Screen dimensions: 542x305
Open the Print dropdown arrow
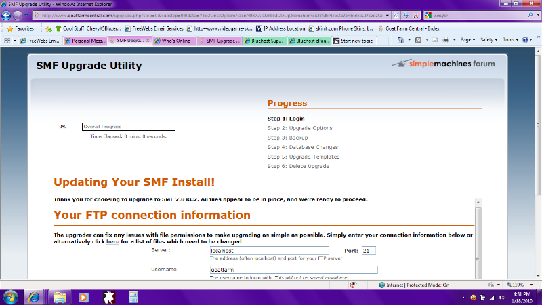[455, 40]
